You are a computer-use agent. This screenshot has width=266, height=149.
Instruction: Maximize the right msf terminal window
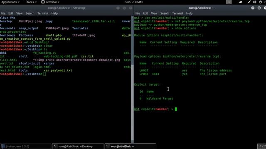tap(259, 8)
